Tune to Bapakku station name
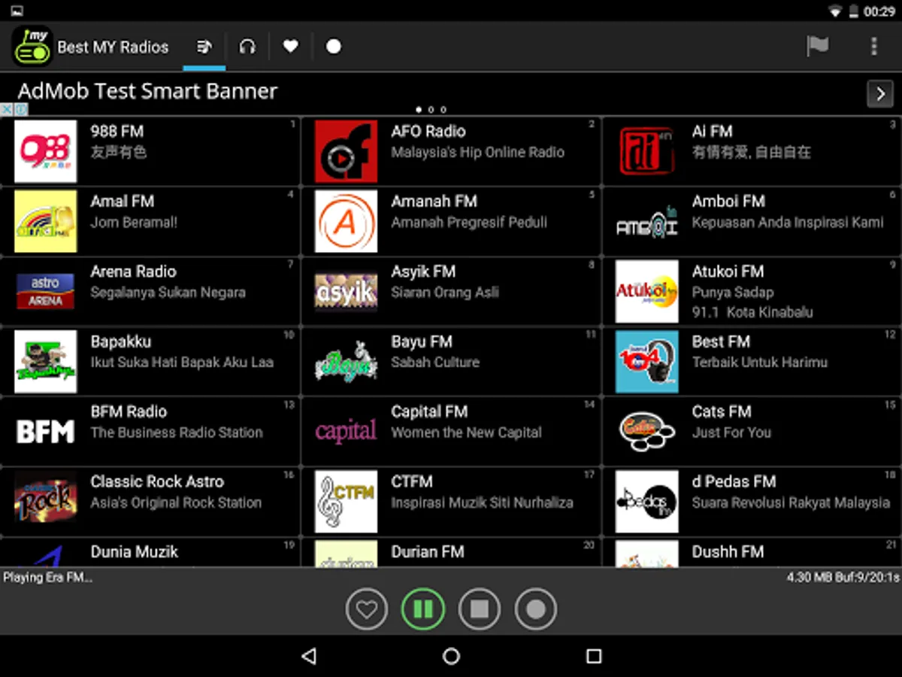This screenshot has width=902, height=677. click(120, 341)
